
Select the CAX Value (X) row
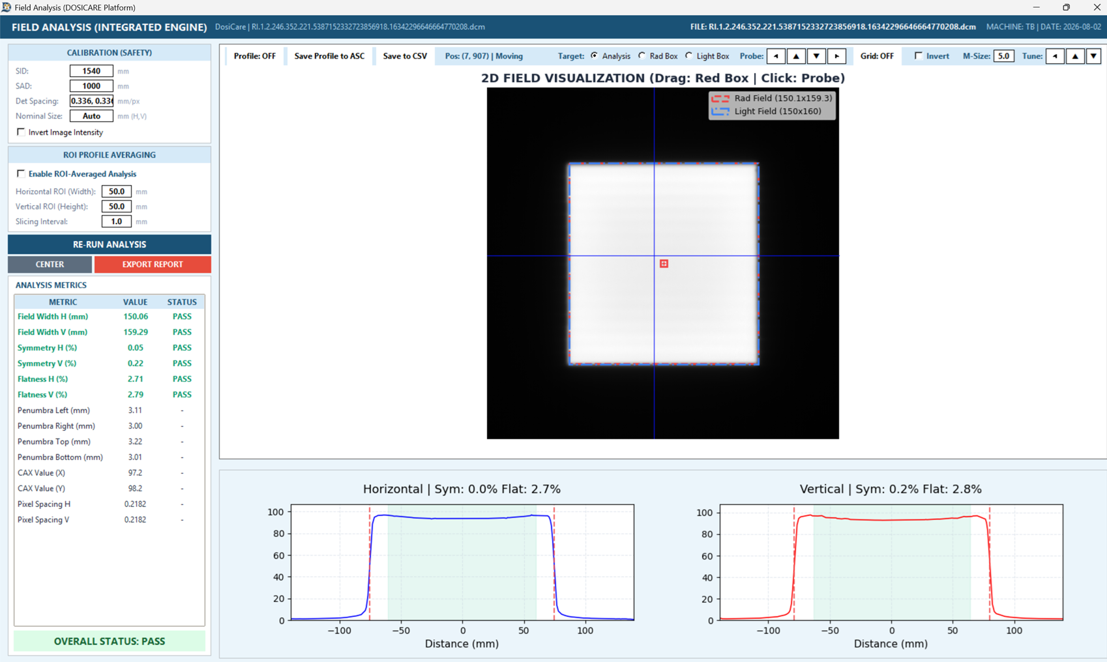coord(110,473)
